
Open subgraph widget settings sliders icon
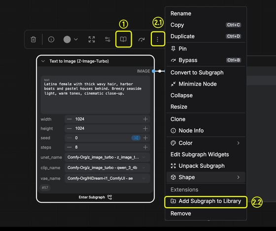pos(107,39)
